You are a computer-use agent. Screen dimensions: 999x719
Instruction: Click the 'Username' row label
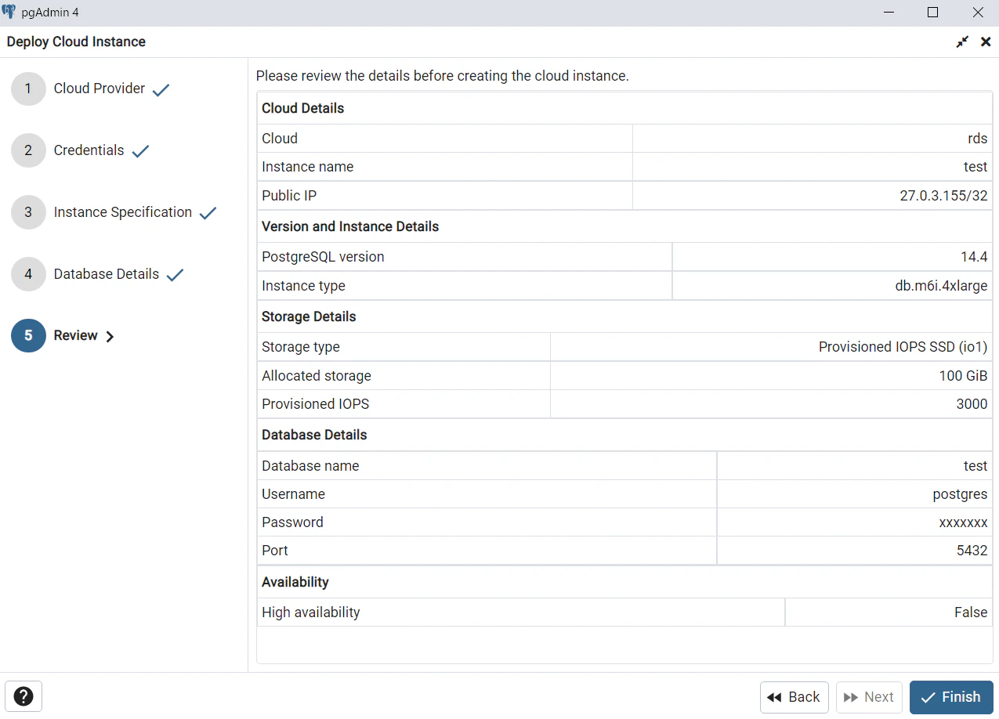click(293, 494)
